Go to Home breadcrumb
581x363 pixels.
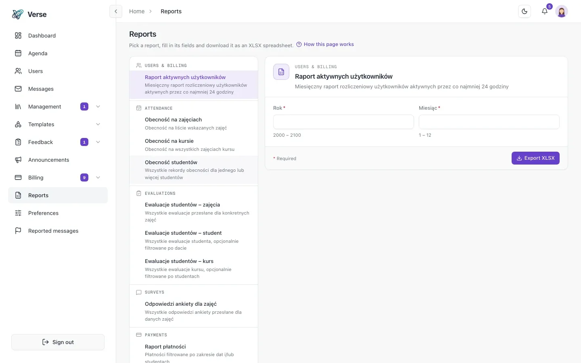tap(137, 11)
